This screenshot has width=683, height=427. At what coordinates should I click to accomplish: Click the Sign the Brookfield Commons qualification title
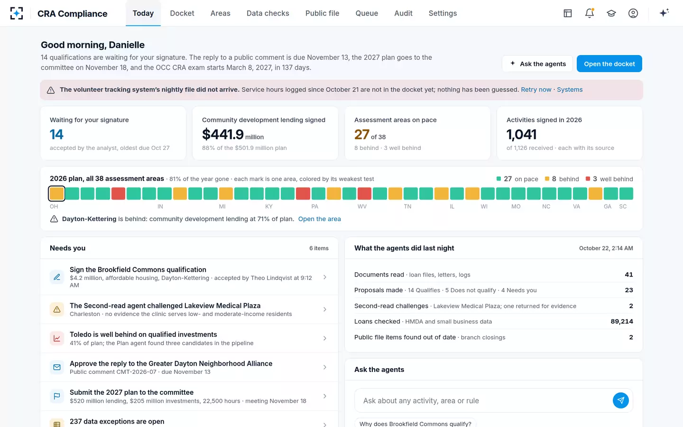[x=138, y=269]
